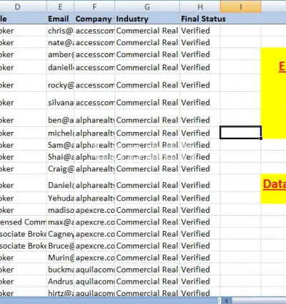Select the 'Craig@' email cell
The height and width of the screenshot is (304, 286).
pos(60,168)
